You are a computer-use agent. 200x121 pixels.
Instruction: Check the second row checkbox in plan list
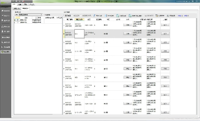tap(18, 22)
